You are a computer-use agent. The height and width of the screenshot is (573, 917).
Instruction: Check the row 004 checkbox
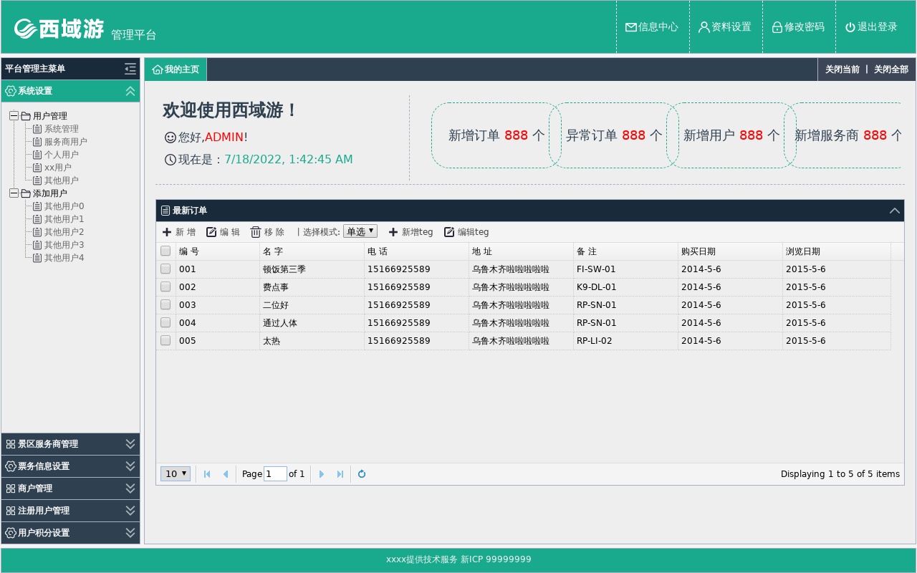165,322
